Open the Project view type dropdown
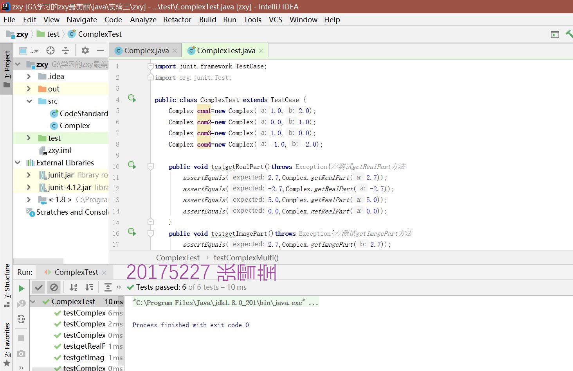Viewport: 573px width, 371px height. [29, 50]
